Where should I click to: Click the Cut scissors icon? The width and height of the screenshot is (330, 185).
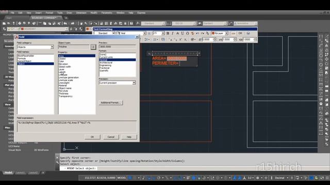tap(40, 23)
